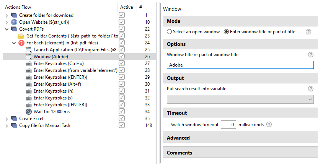Image resolution: width=323 pixels, height=166 pixels.
Task: Uncheck the Active box for Create folder for download
Action: [x=122, y=15]
